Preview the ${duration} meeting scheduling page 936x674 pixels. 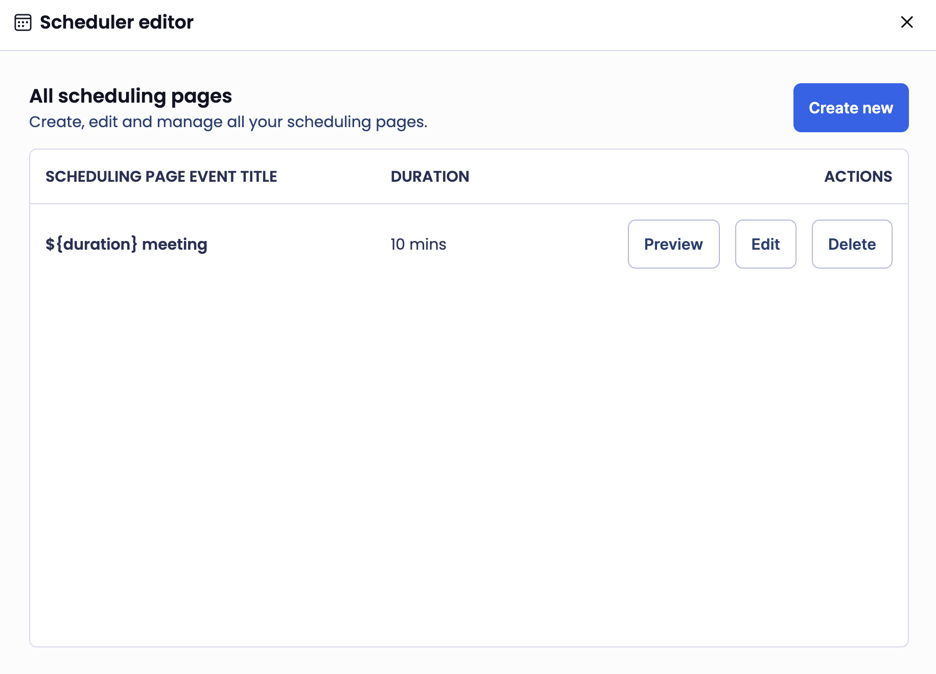tap(673, 244)
